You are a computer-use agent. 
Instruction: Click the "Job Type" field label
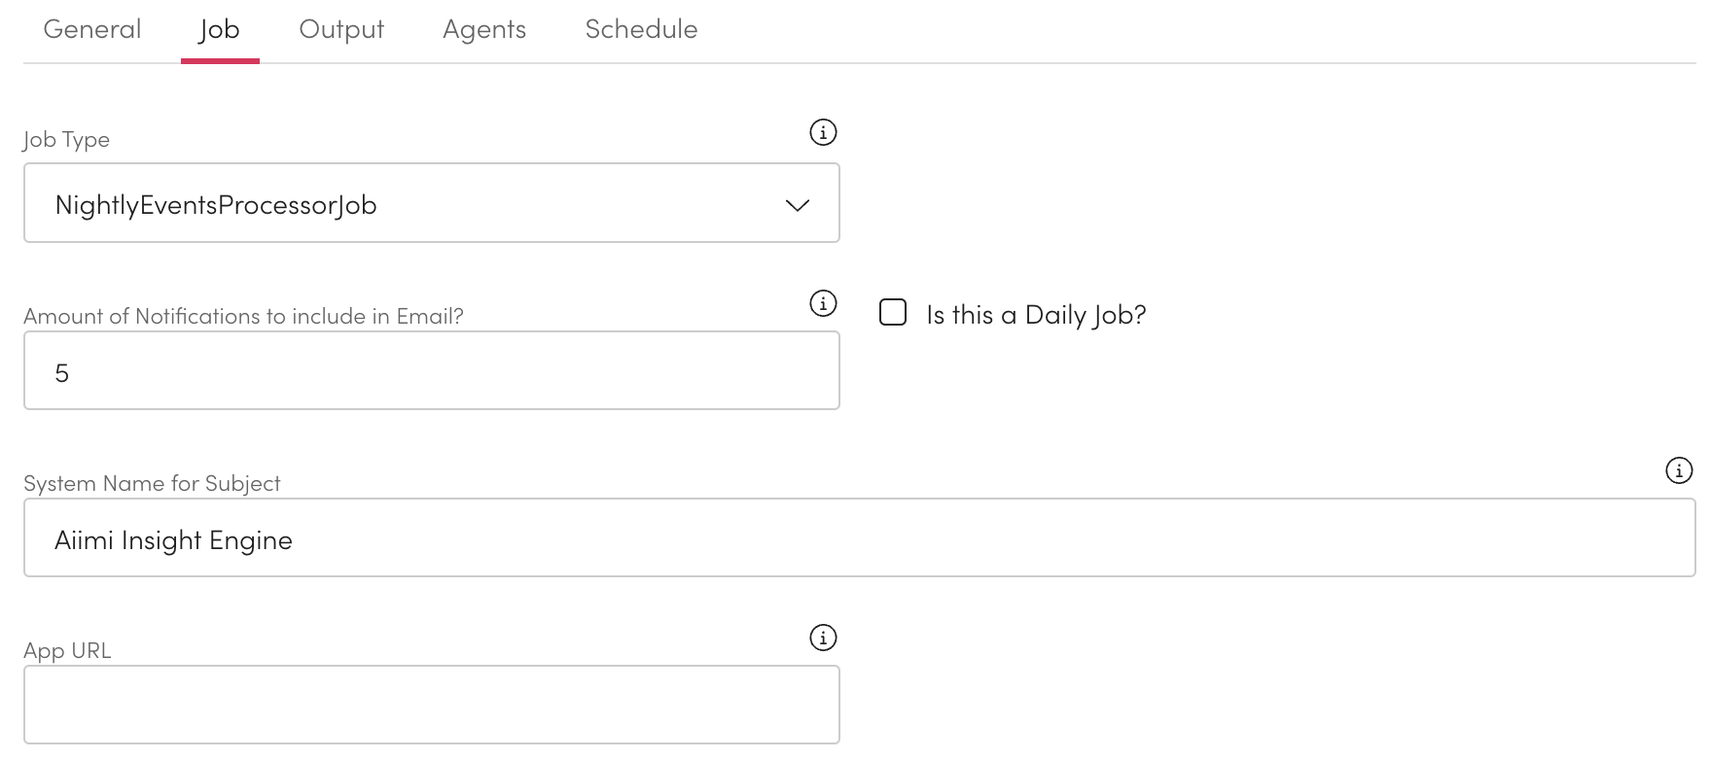[x=66, y=140]
